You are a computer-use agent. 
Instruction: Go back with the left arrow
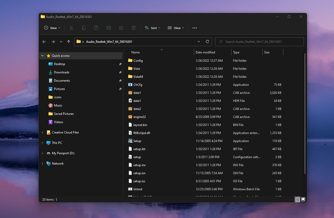pyautogui.click(x=44, y=42)
